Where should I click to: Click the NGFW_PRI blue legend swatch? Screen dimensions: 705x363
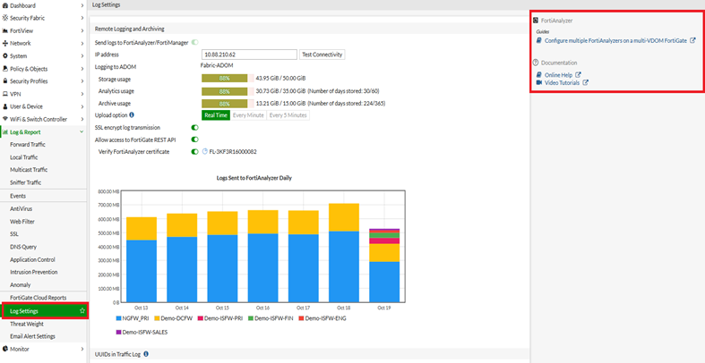pos(119,318)
